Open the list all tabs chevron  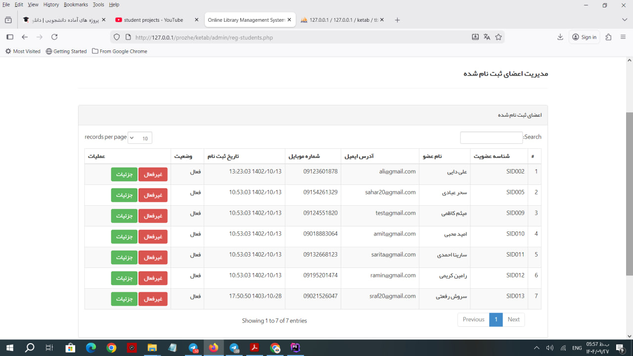[x=624, y=20]
